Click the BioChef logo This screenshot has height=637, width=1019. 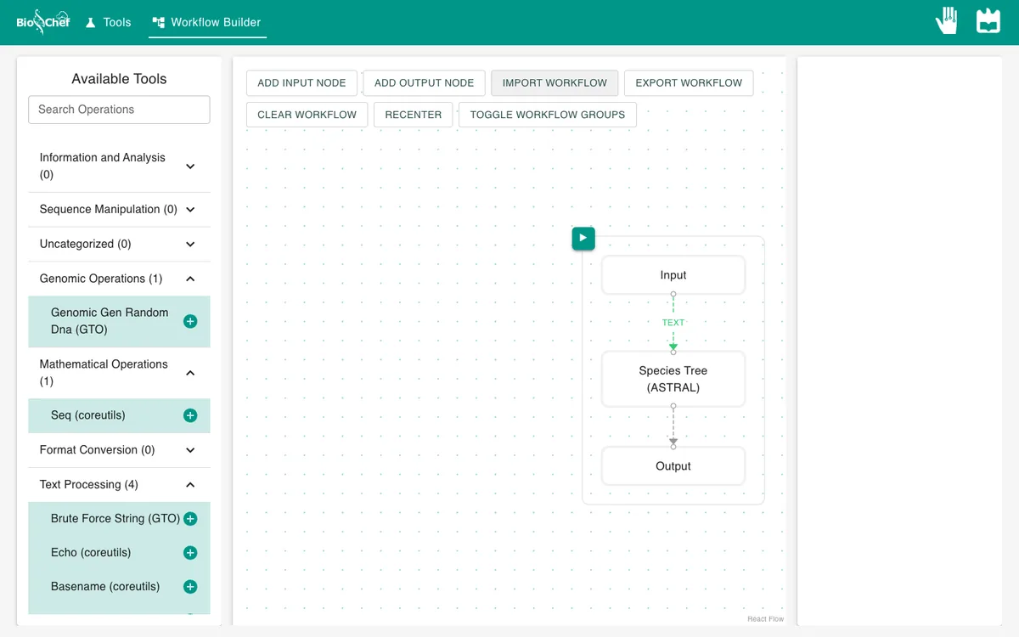click(x=43, y=22)
